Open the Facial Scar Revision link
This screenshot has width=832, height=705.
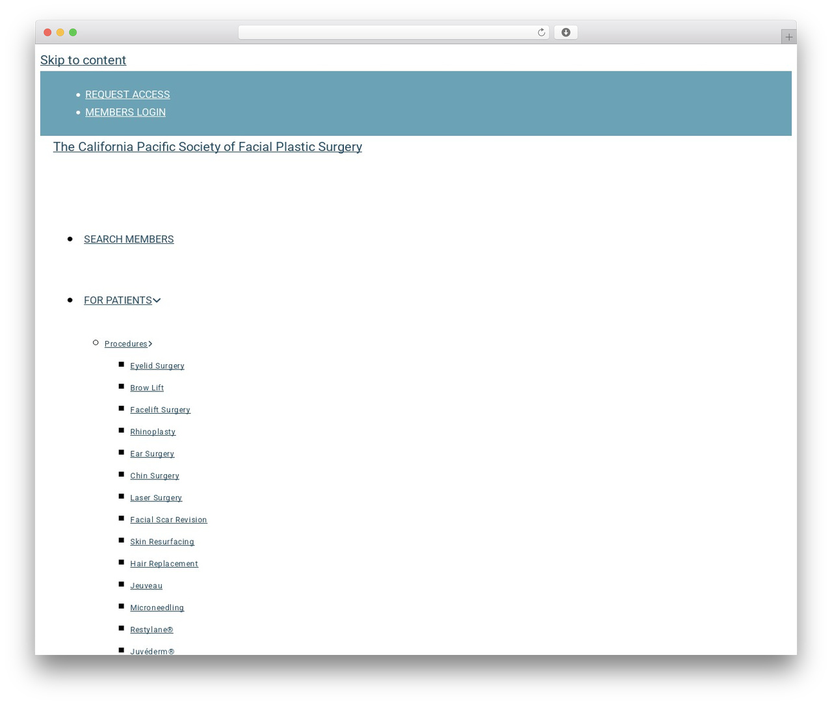click(168, 520)
